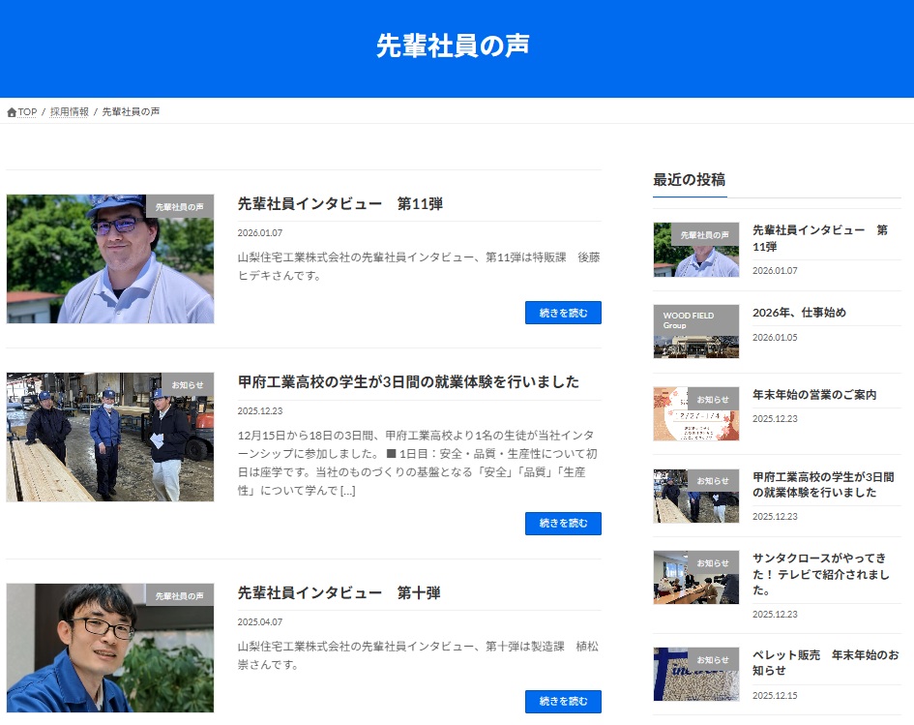Click 続きを読む for the 第11弾 interview
Screen dimensions: 914x725
563,313
